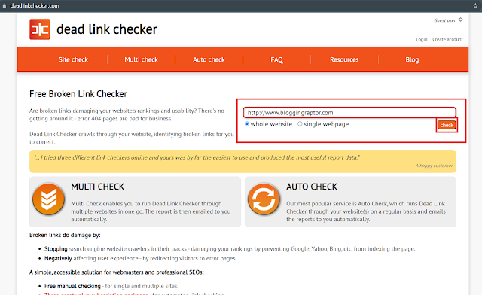Screen dimensions: 482x295
Task: Click the happy customer testimonial quote
Action: (197, 157)
